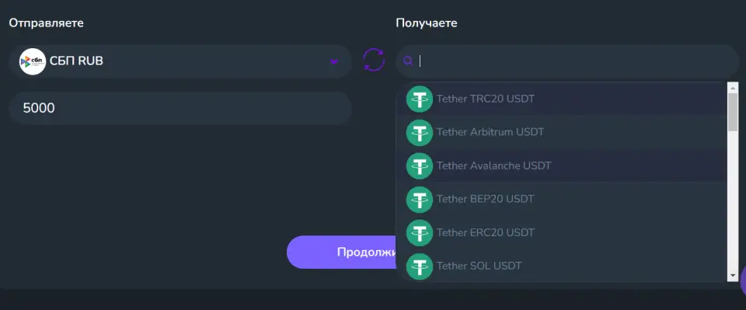Click the Tether icon beside ERC20 USDT
This screenshot has width=746, height=310.
(x=419, y=233)
